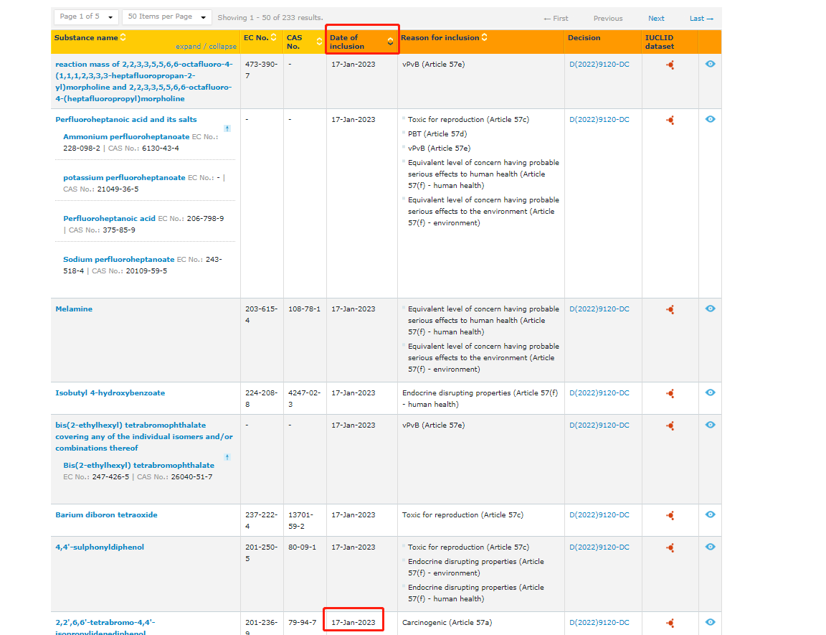Open the Page 1 of 5 dropdown
Image resolution: width=826 pixels, height=635 pixels.
pyautogui.click(x=86, y=17)
